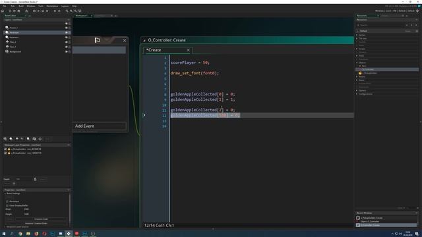
Task: Click the docking toggle toolbar icon
Action: 80,11
